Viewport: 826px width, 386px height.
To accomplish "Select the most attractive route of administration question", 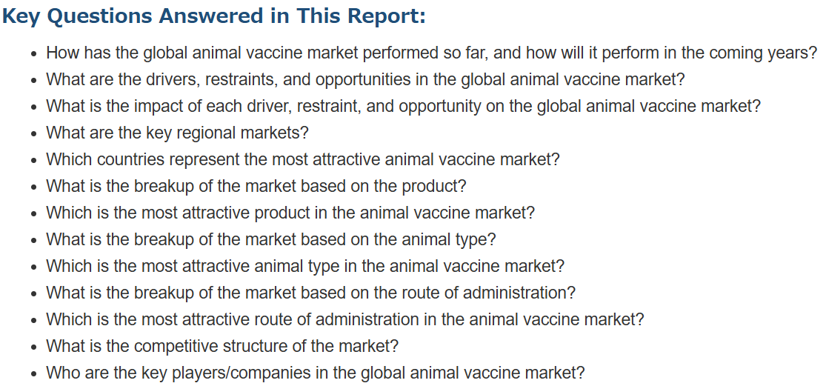I will [345, 319].
